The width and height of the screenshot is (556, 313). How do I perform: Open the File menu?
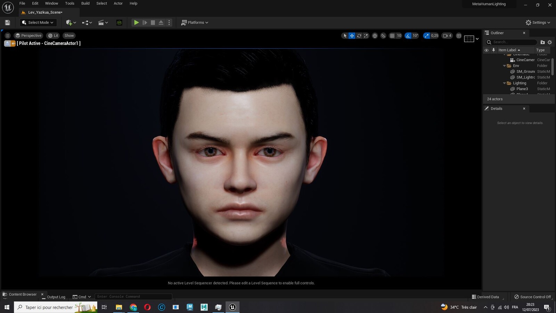click(22, 3)
